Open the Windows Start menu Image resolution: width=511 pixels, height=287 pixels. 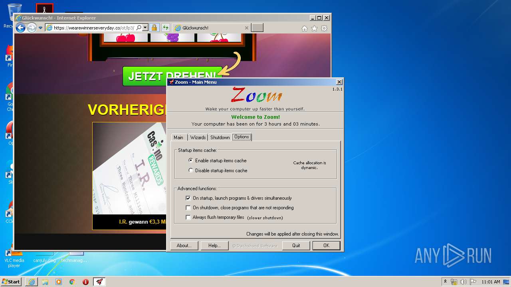tap(11, 281)
